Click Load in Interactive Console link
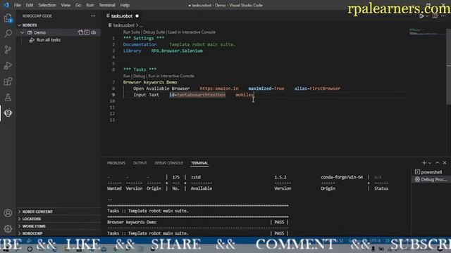The height and width of the screenshot is (253, 451). (x=192, y=32)
